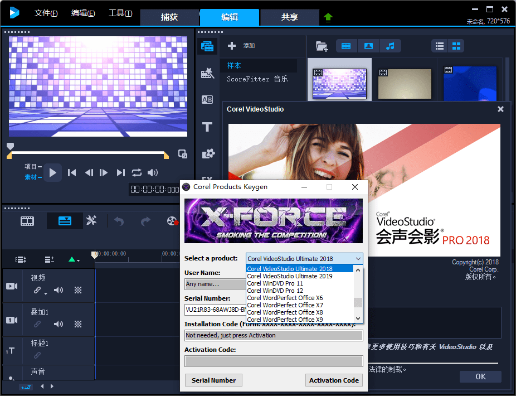This screenshot has height=396, width=516.
Task: Expand the green chapter/cue marker dropdown
Action: point(74,259)
